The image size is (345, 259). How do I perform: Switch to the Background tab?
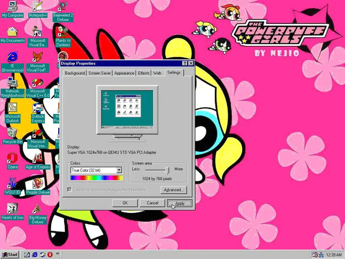point(75,73)
